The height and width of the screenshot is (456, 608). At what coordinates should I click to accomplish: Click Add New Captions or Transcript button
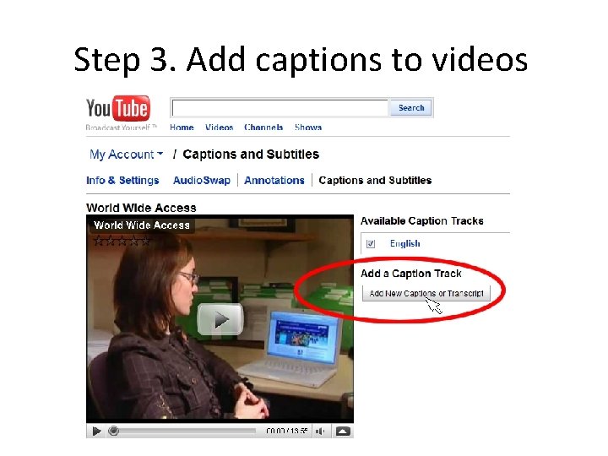coord(426,294)
